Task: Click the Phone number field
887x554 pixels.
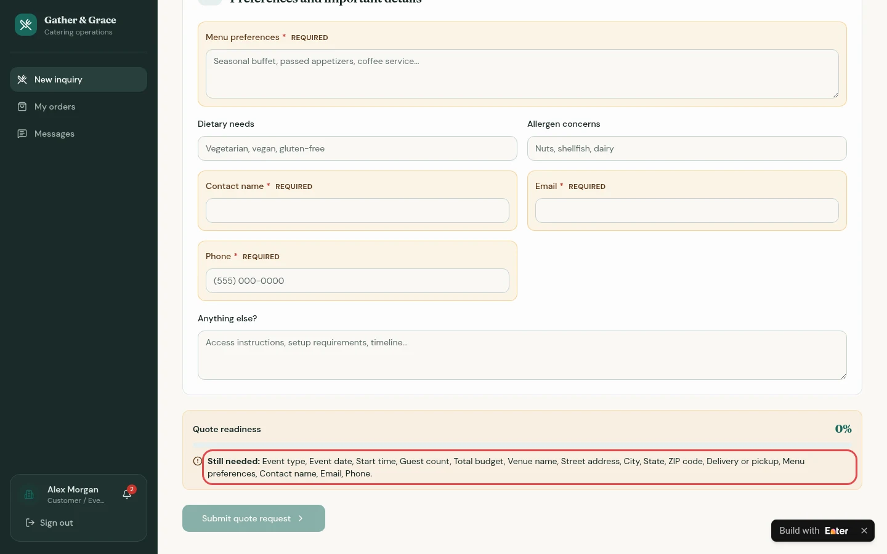Action: [x=357, y=281]
